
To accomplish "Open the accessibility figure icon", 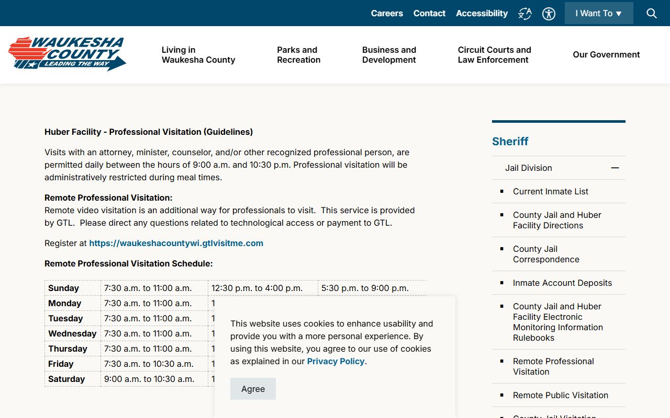I will pos(549,14).
